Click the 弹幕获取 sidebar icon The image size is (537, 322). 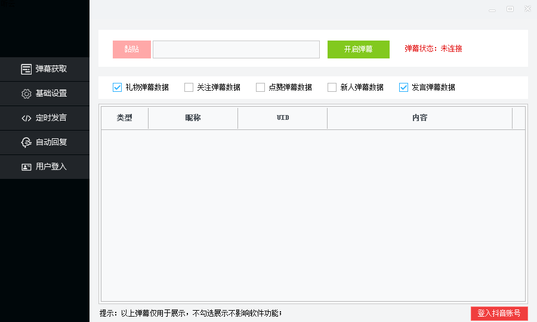(26, 69)
